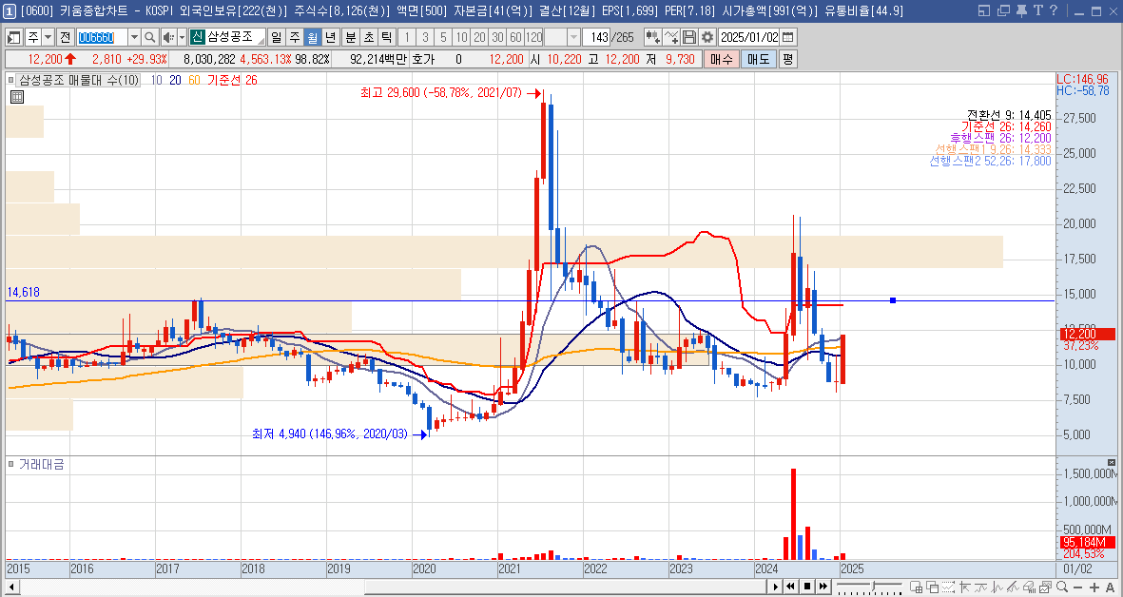
Task: Click the layout icon in title bar
Action: pyautogui.click(x=984, y=10)
